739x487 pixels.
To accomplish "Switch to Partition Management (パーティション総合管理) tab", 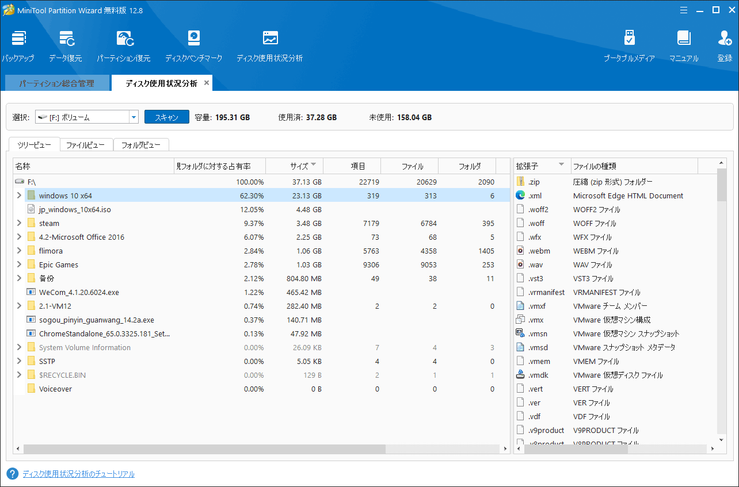I will coord(56,83).
